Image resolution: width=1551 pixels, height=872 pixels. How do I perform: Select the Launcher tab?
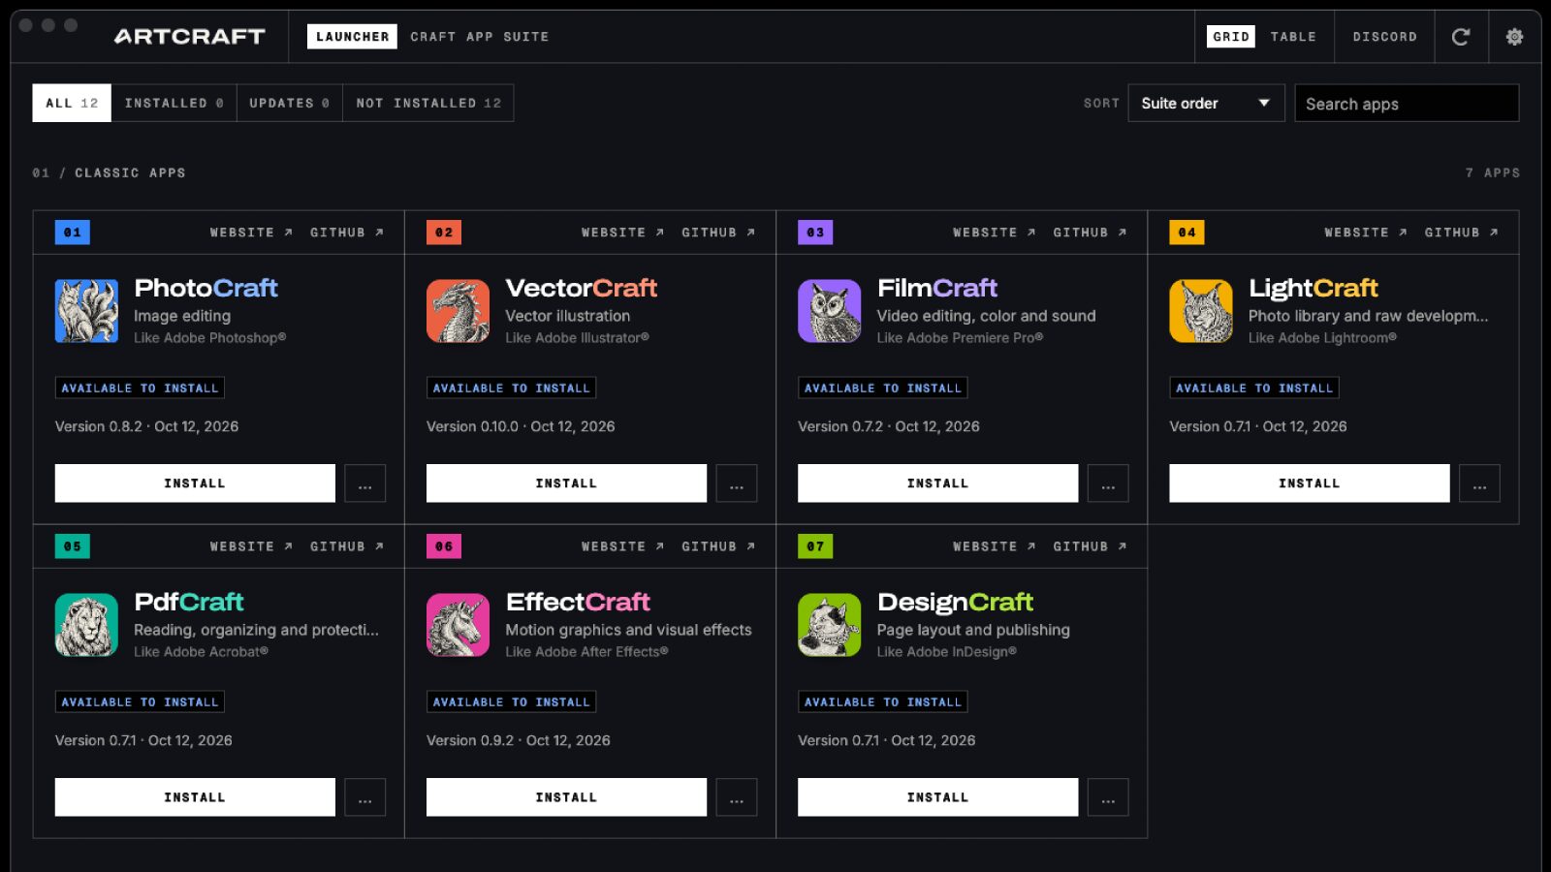(x=352, y=37)
